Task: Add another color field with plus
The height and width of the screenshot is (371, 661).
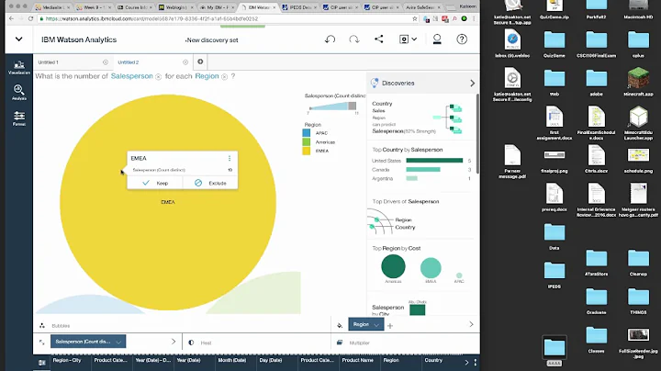Action: pos(390,325)
